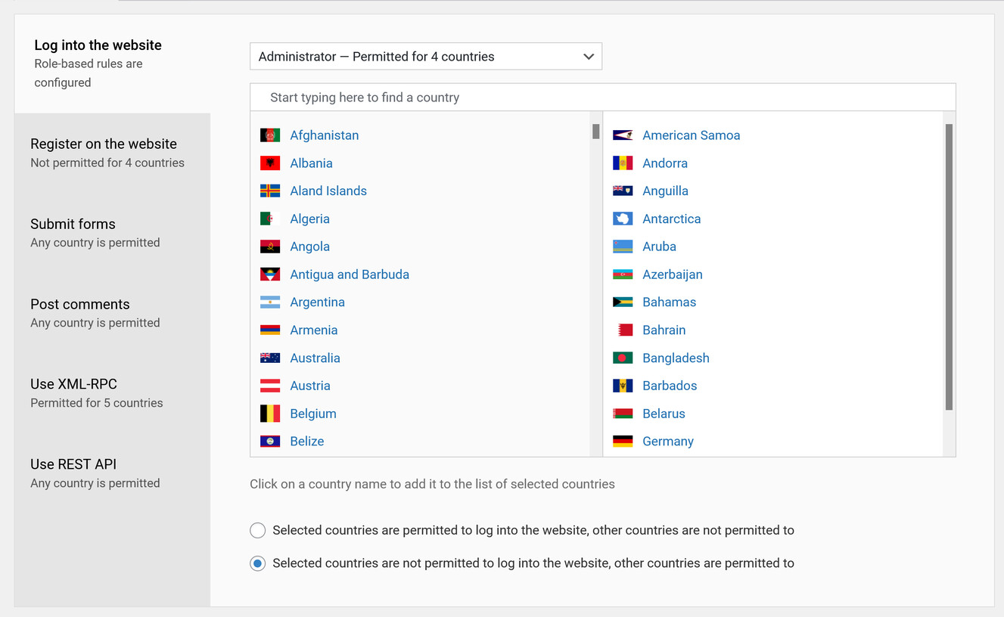Click the left country list scrollbar
Viewport: 1004px width, 617px height.
(595, 132)
